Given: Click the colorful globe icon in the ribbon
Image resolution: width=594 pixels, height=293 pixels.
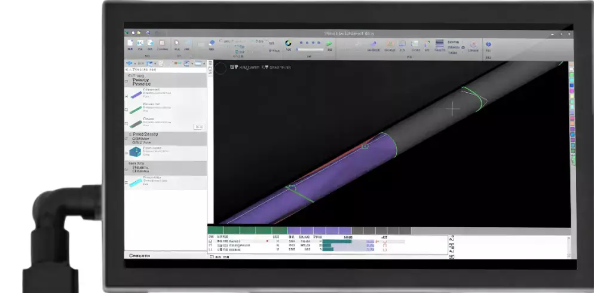Looking at the screenshot, I should (288, 43).
